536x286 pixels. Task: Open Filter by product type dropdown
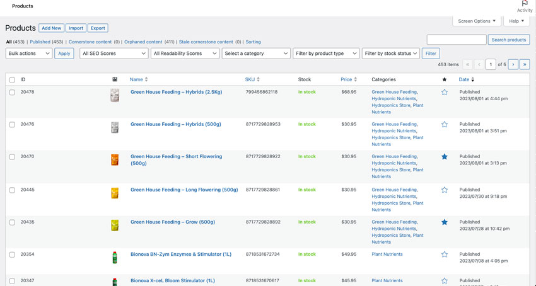pos(326,54)
